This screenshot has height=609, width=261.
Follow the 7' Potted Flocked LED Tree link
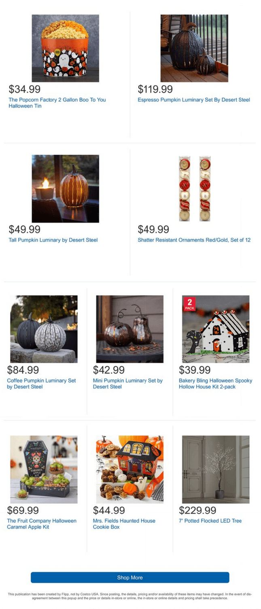pyautogui.click(x=210, y=521)
